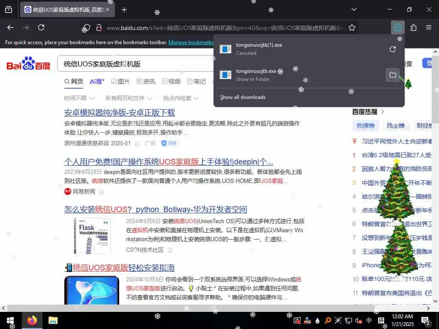
Task: Select the 热搜榜 tab
Action: (x=365, y=126)
